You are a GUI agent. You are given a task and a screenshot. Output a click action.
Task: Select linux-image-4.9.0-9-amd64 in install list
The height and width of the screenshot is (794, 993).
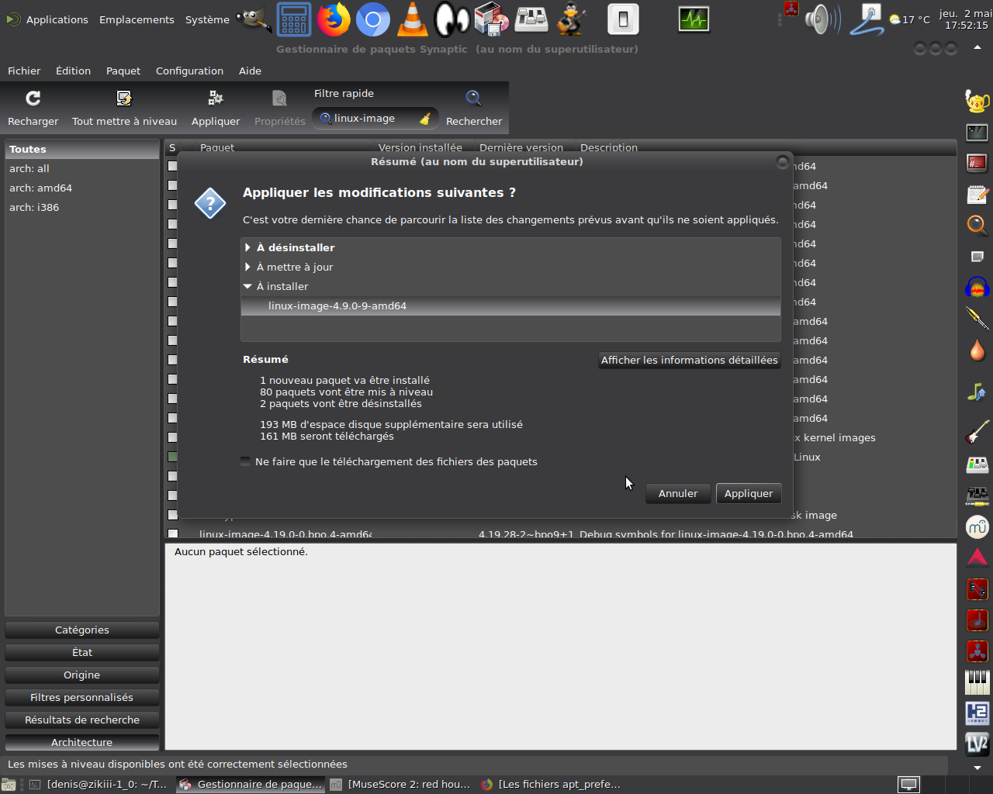click(x=337, y=306)
